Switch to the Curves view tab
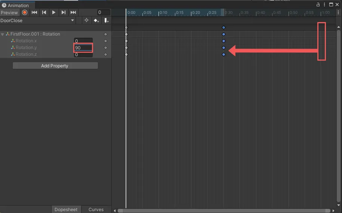The height and width of the screenshot is (213, 342). pyautogui.click(x=96, y=210)
